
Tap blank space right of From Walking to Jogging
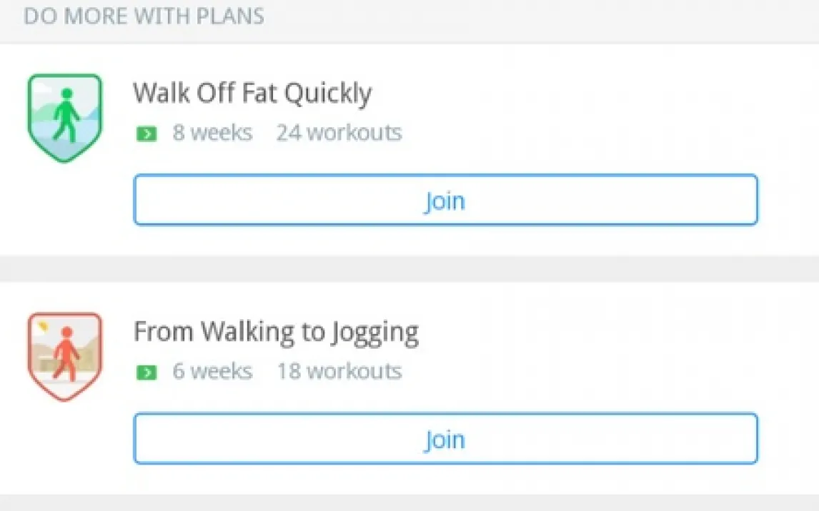pyautogui.click(x=607, y=332)
